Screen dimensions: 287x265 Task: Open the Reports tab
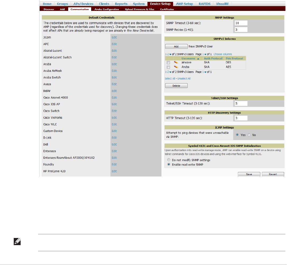click(121, 4)
